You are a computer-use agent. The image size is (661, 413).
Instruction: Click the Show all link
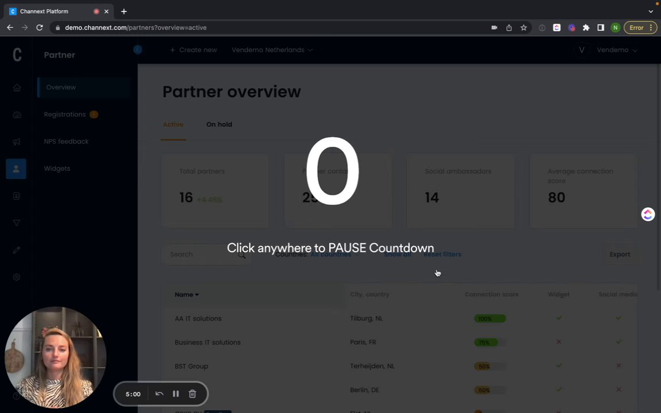click(398, 254)
